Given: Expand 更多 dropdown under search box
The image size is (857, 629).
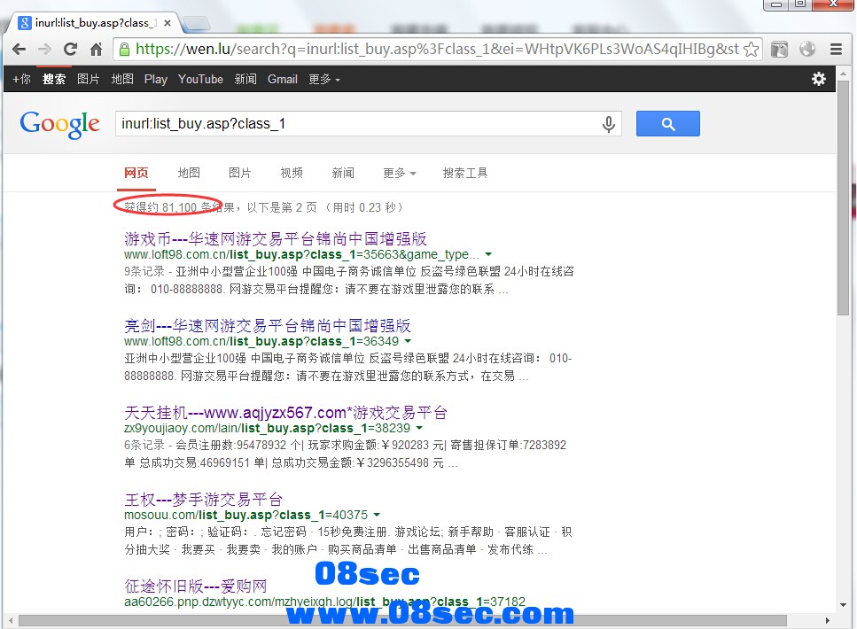Looking at the screenshot, I should [x=400, y=174].
